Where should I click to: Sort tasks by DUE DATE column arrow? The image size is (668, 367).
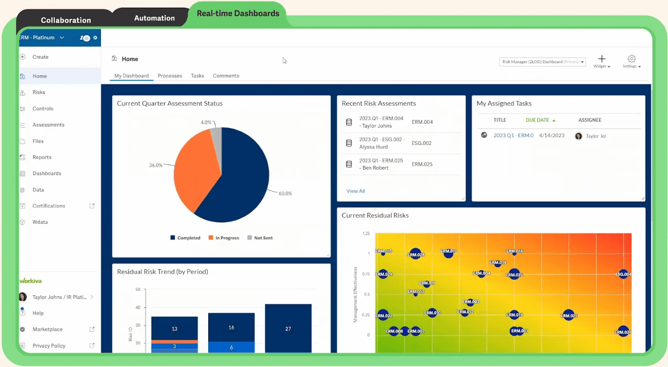tap(554, 120)
